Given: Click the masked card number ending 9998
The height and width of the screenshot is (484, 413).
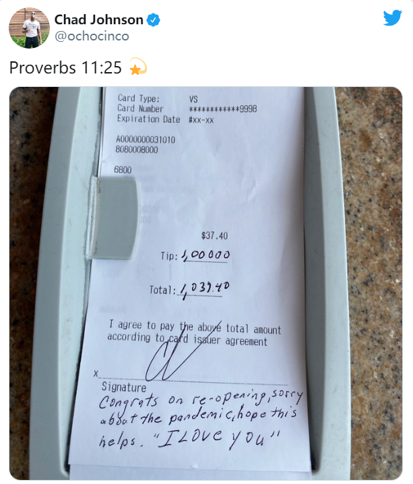Looking at the screenshot, I should coord(223,109).
